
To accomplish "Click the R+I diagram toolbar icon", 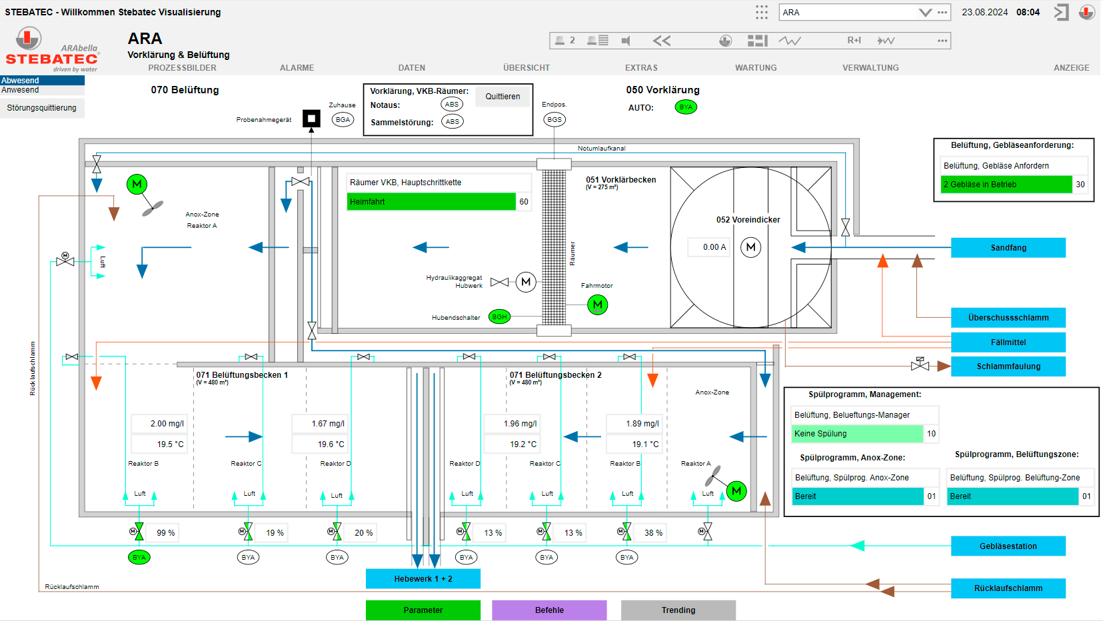I will pos(854,41).
